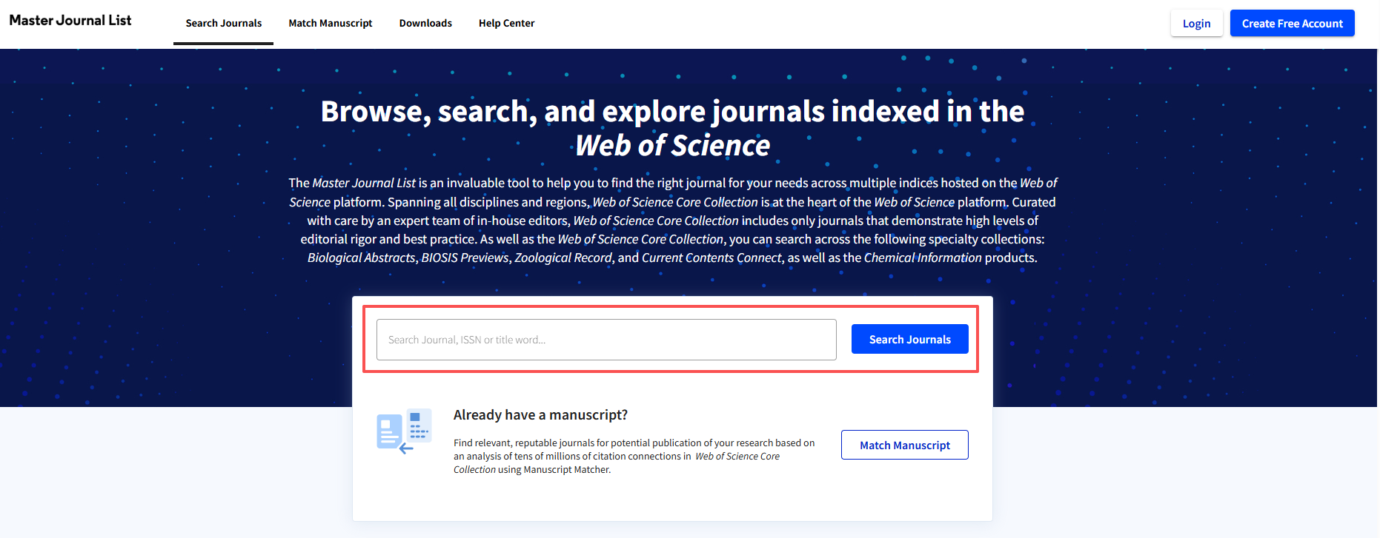1380x538 pixels.
Task: Click the outlined Match Manuscript button
Action: pyautogui.click(x=904, y=445)
